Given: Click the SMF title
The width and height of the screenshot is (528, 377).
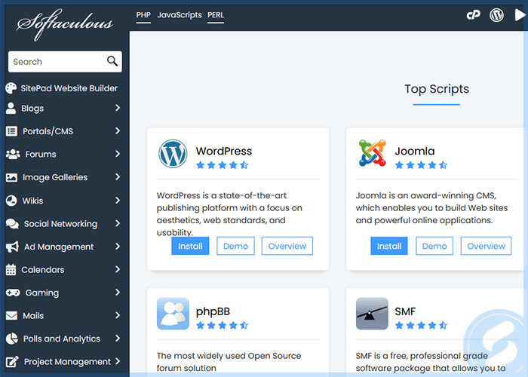Looking at the screenshot, I should tap(405, 311).
